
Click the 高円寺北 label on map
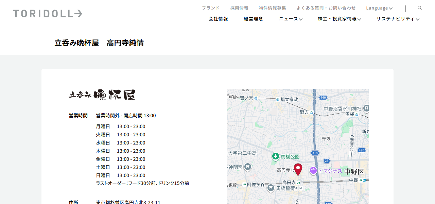click(x=285, y=170)
